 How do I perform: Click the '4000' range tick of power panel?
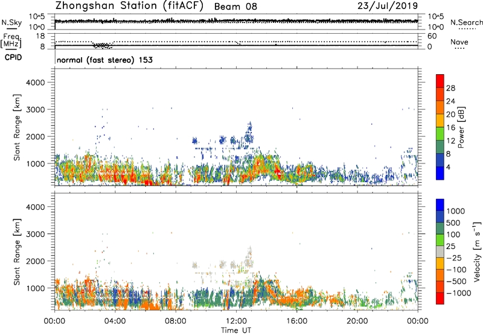coord(36,83)
